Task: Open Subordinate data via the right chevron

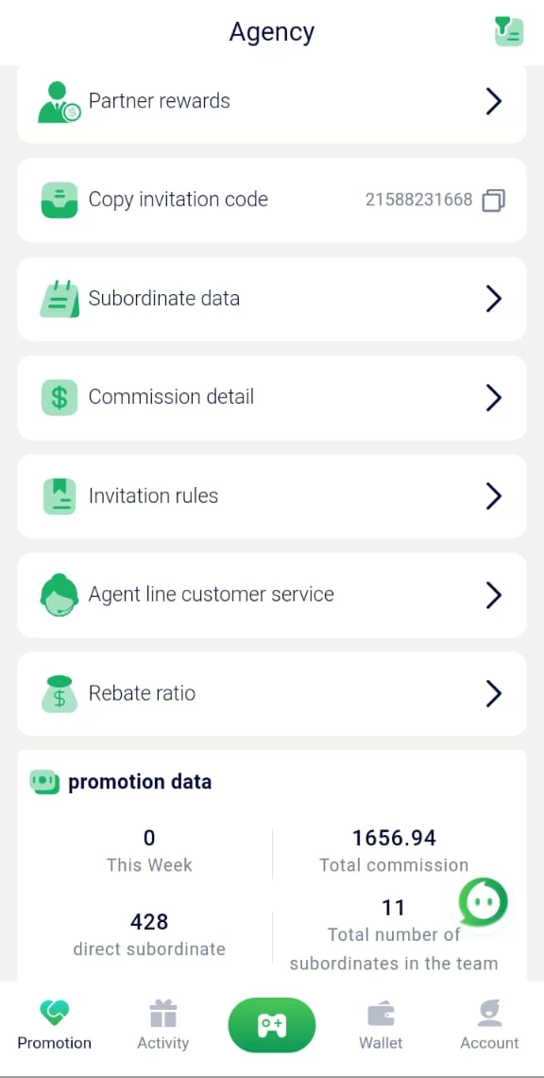Action: pos(493,299)
